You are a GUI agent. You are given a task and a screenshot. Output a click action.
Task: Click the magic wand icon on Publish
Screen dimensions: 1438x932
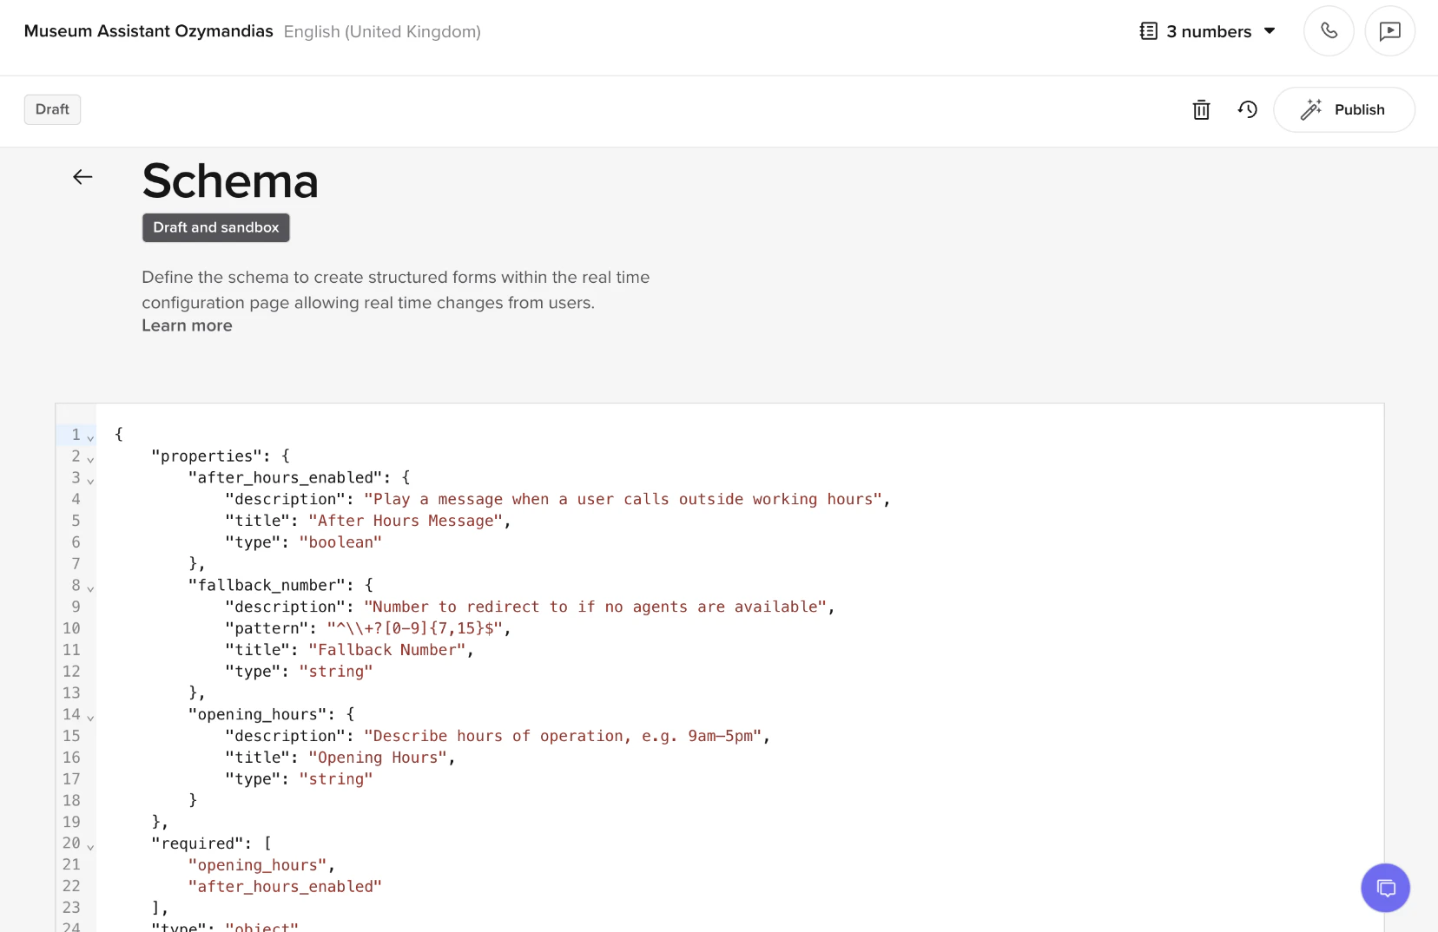pos(1312,109)
